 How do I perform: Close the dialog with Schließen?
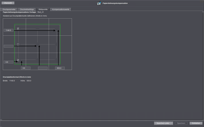tap(196, 123)
